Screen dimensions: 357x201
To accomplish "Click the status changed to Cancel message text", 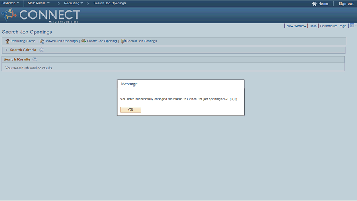I will pos(178,99).
